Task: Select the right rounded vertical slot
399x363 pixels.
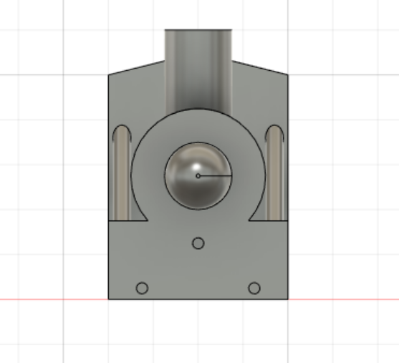Action: tap(274, 173)
